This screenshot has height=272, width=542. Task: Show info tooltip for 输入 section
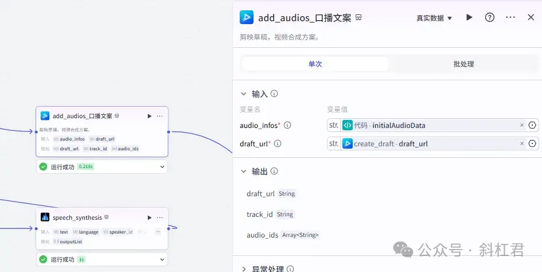[x=274, y=94]
